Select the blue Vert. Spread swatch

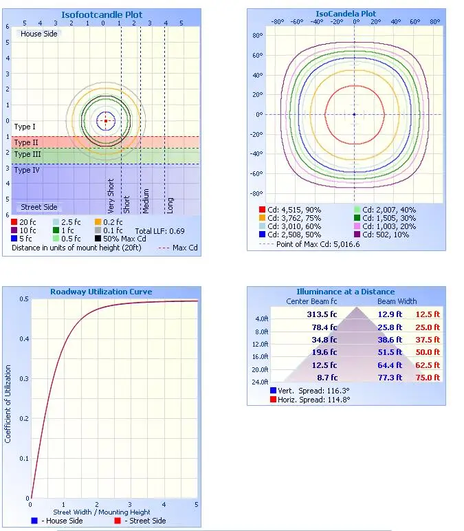274,390
